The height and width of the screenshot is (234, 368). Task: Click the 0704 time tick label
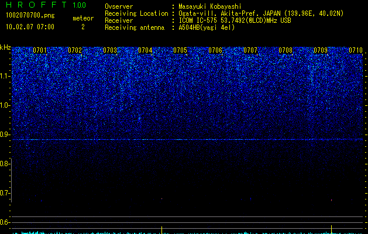pyautogui.click(x=145, y=50)
